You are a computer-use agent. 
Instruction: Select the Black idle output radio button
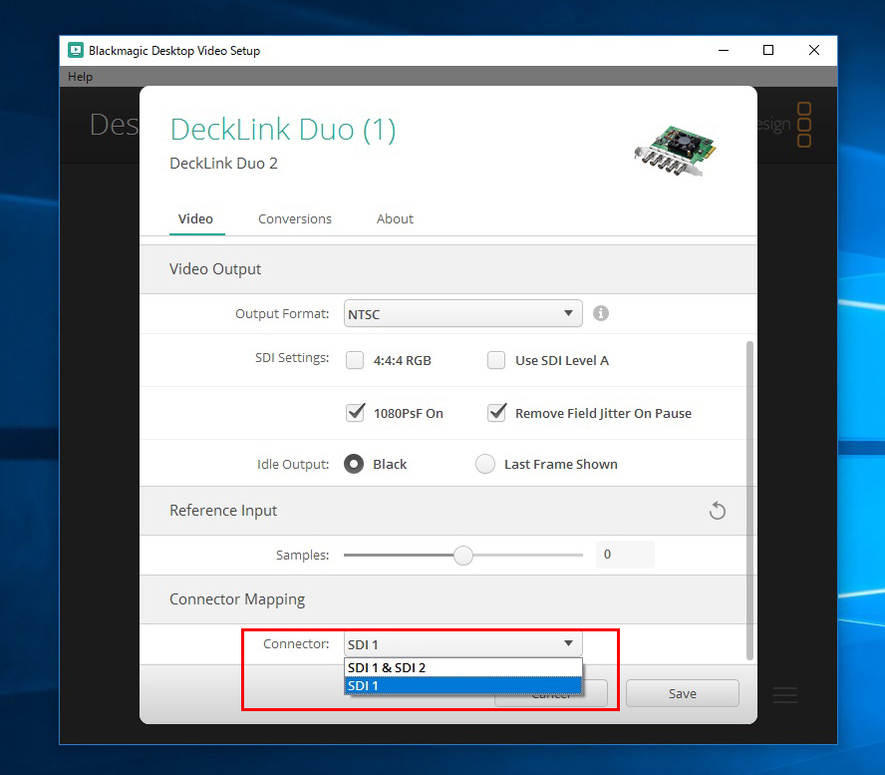354,465
